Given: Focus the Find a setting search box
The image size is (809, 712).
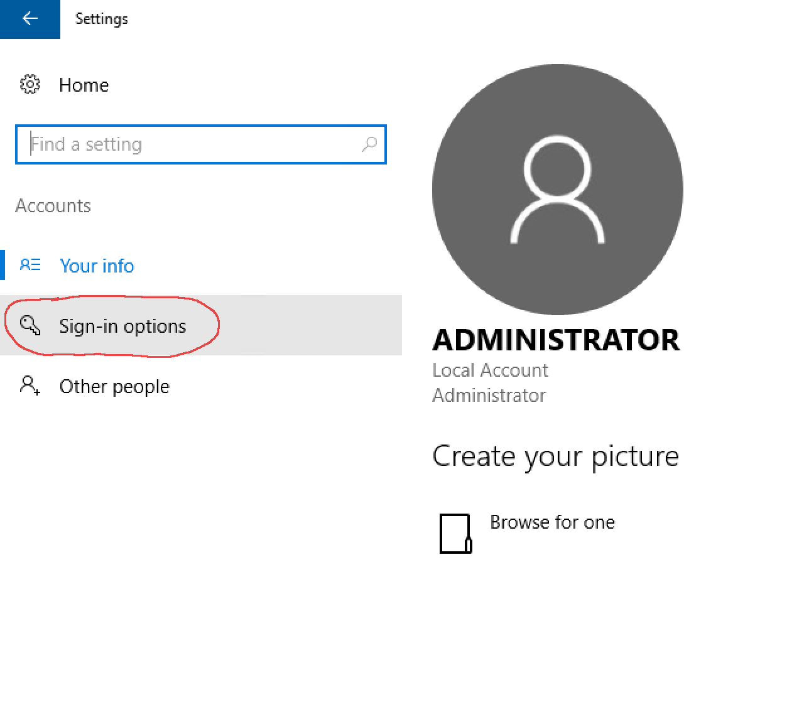Looking at the screenshot, I should [x=188, y=144].
